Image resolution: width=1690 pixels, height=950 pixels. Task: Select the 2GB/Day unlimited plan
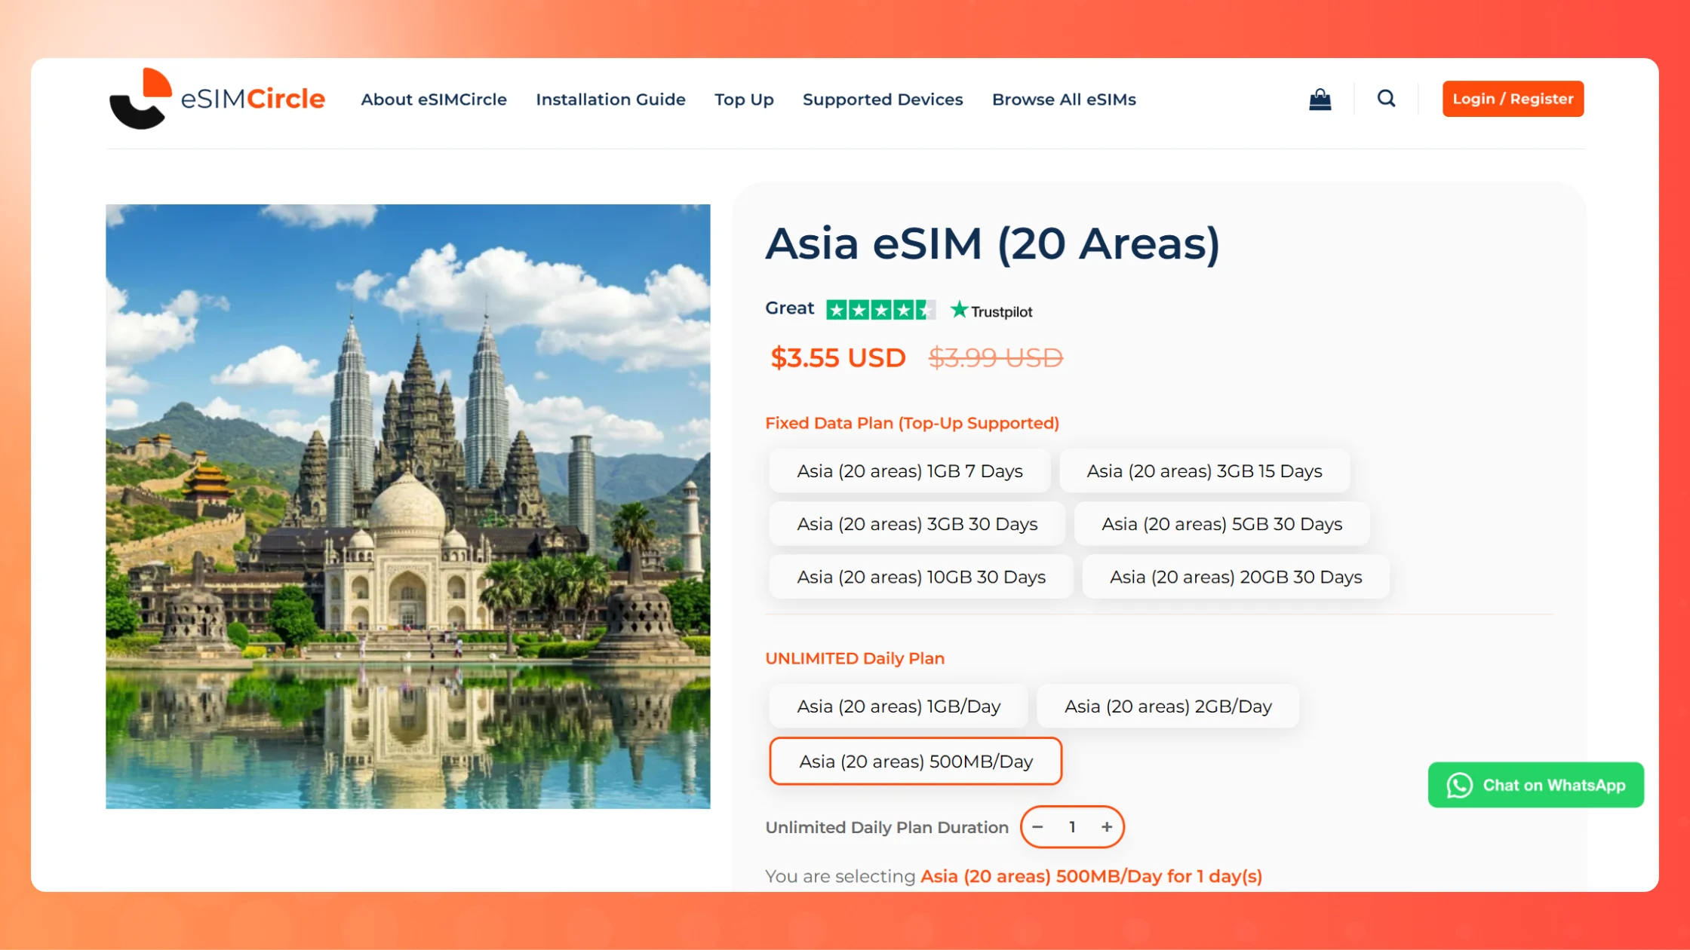coord(1167,706)
